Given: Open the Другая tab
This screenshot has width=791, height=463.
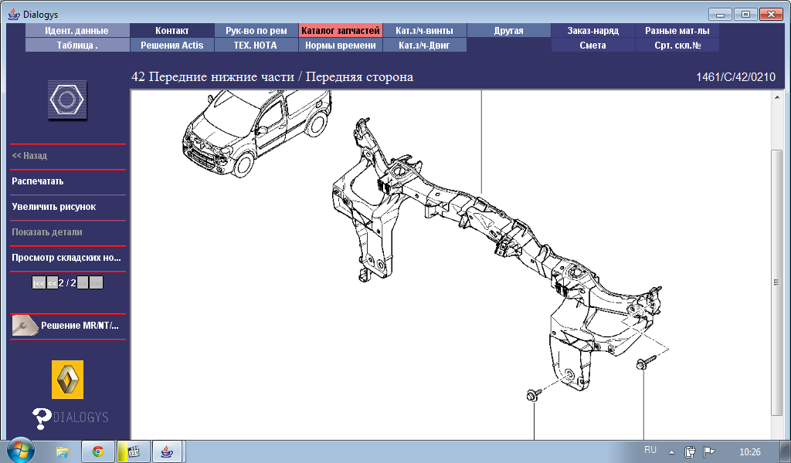Looking at the screenshot, I should pyautogui.click(x=508, y=30).
